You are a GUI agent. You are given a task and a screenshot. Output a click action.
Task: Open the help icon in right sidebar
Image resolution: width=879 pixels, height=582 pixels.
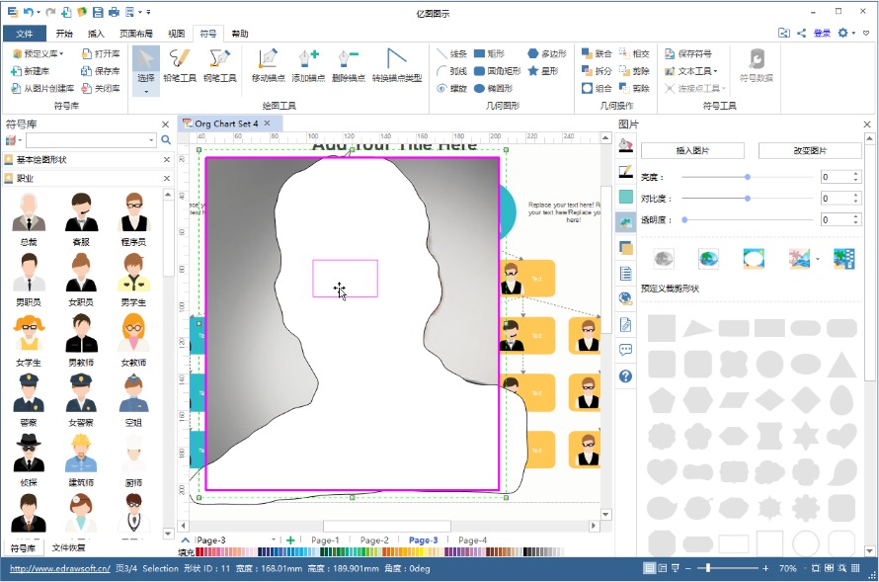click(x=625, y=376)
